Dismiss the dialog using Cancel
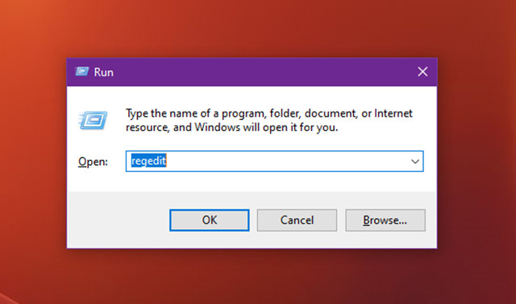This screenshot has height=304, width=516. tap(297, 220)
